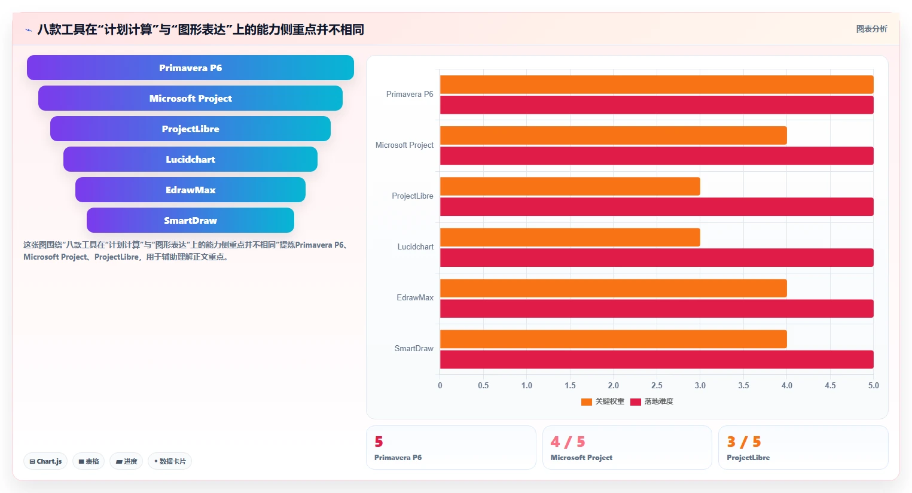Click the 3.0 tick on the x-axis
Viewport: 912px width, 493px height.
click(x=700, y=385)
